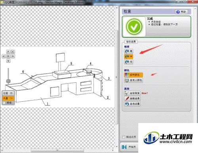Toggle the 跳过此页 skip page checkbox
Screen dimensions: 198x153
click(x=124, y=137)
